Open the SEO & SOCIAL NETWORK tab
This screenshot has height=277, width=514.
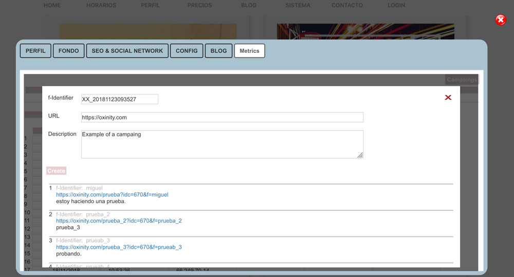(x=127, y=51)
